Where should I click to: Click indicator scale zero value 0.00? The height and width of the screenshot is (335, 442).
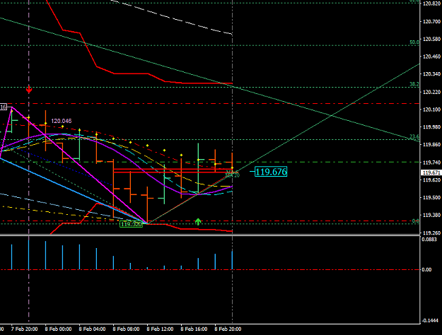(426, 270)
